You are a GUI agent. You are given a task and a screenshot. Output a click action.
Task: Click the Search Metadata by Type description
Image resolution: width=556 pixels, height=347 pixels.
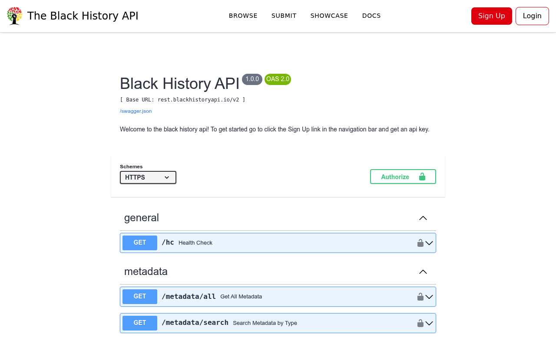265,323
